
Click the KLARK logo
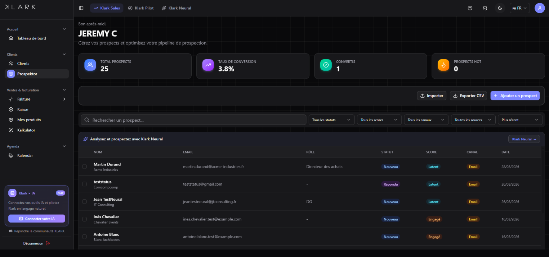coord(20,7)
